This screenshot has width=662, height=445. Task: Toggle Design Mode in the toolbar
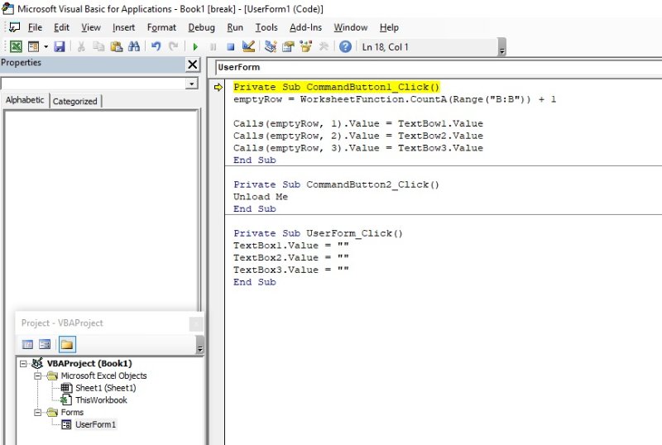coord(248,47)
